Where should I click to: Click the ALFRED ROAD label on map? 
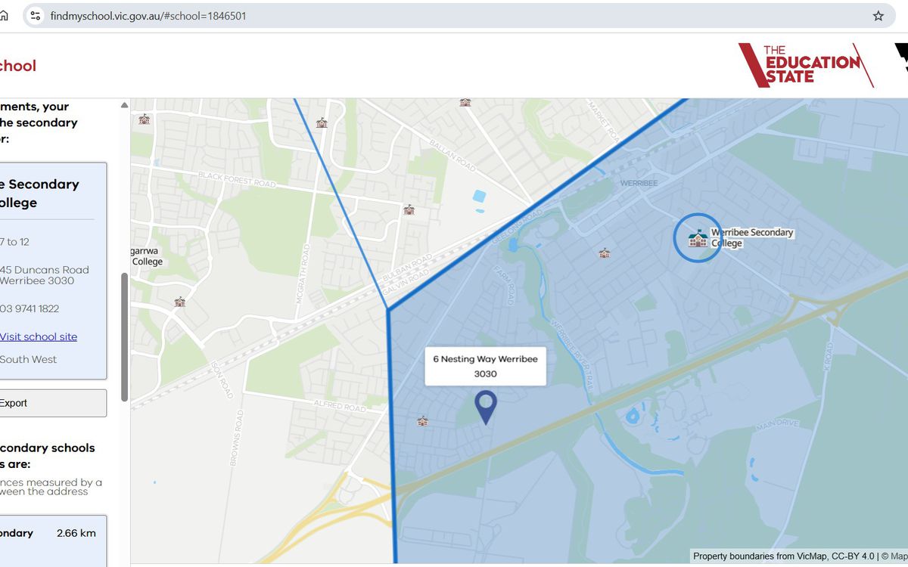coord(340,407)
